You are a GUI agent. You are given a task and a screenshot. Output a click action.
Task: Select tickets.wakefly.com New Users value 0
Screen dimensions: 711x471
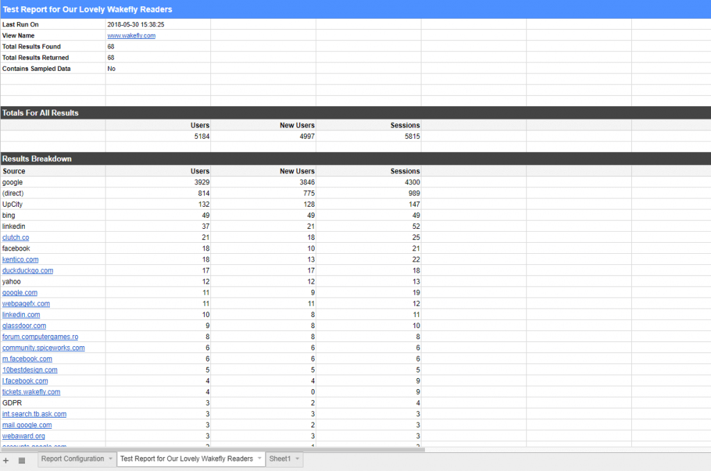pos(263,392)
